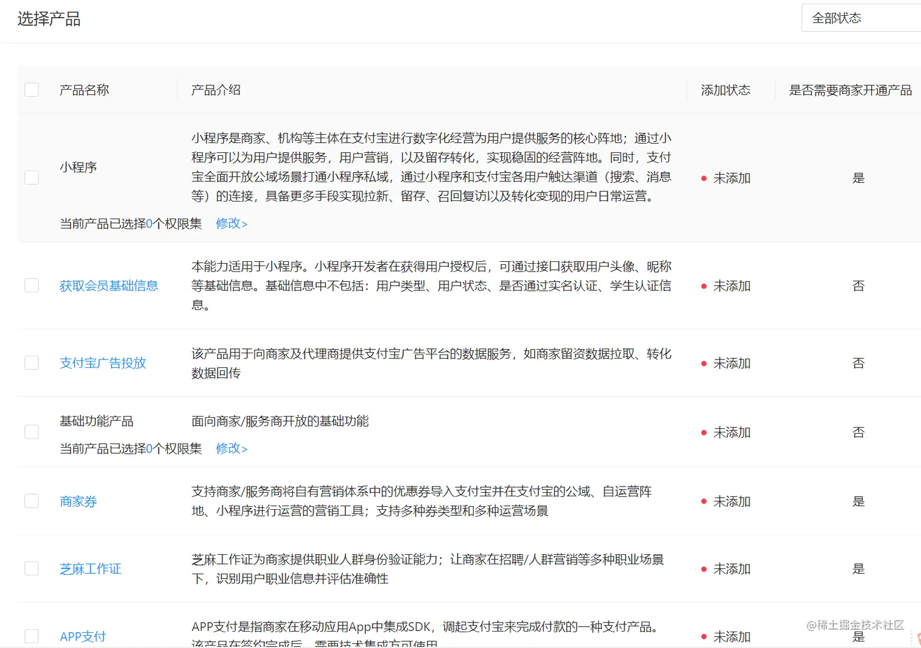Click the 选择产品 page title
921x648 pixels.
pos(49,19)
